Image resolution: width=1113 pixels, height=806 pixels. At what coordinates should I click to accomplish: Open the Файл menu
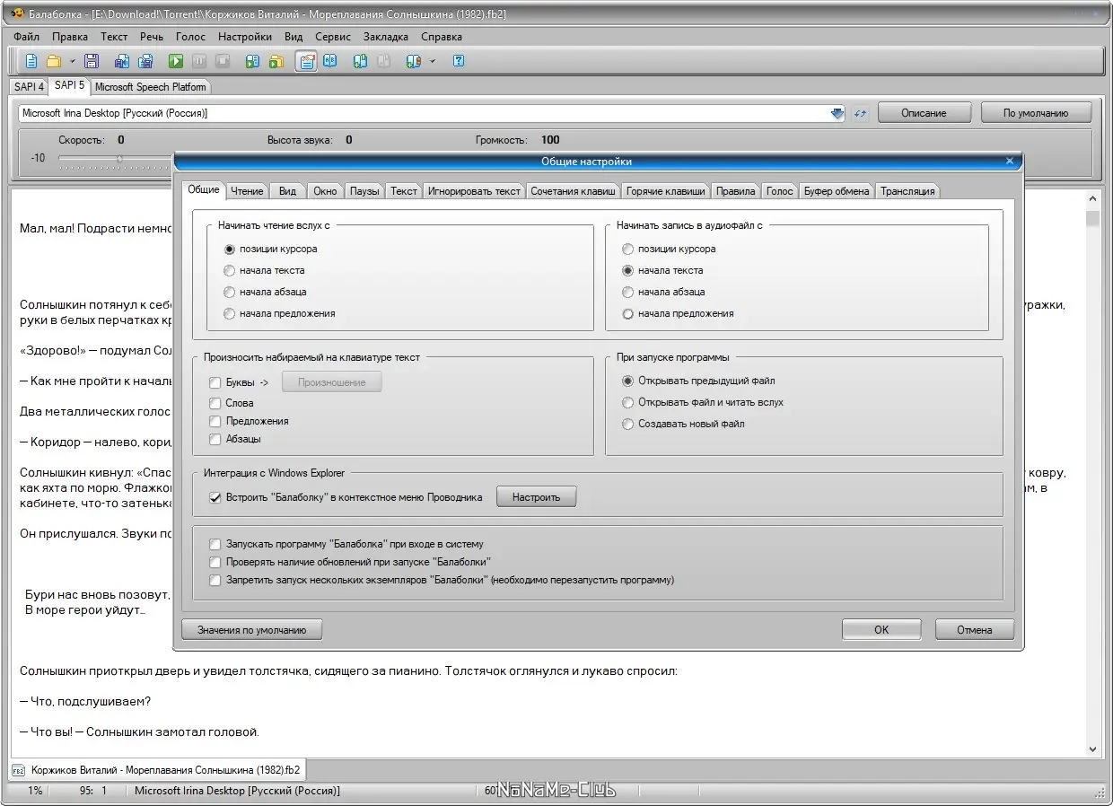26,37
